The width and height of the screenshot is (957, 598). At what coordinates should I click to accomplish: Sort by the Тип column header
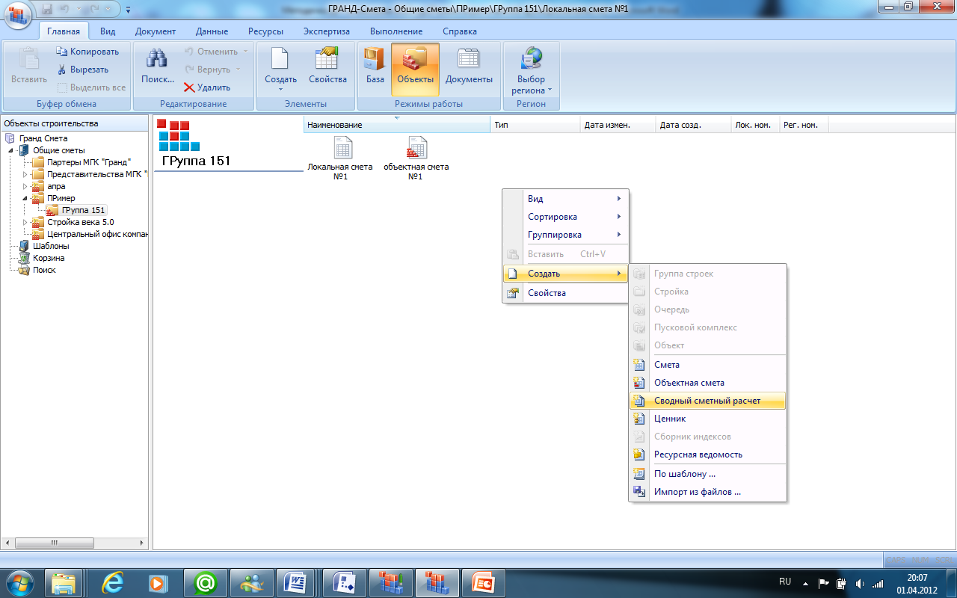[535, 125]
